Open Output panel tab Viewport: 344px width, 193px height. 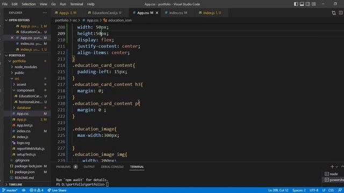[89, 167]
